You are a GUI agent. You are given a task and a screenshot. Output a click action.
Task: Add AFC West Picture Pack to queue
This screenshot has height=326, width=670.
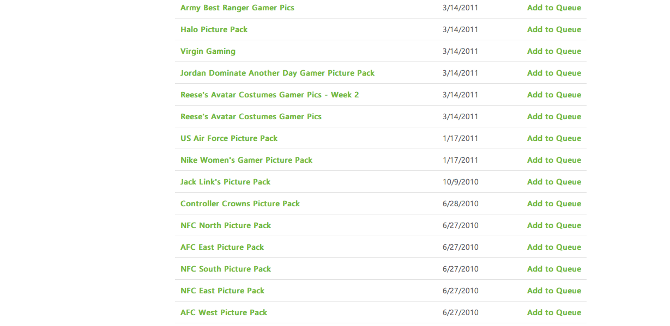(554, 312)
